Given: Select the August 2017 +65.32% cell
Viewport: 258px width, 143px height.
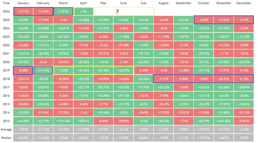Looking at the screenshot, I should tap(164, 87).
